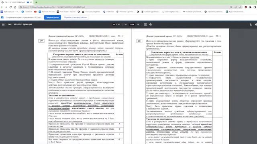Click the blue 'Закрыть доступ' button
This screenshot has height=144, width=257.
[x=53, y=17]
